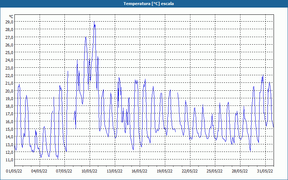Click the 28/05/22 date label

pos(240,171)
